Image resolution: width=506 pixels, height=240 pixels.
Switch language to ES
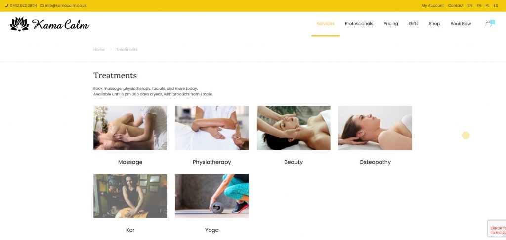(496, 6)
